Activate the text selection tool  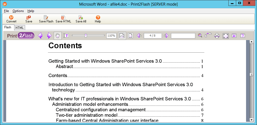[x=66, y=36]
